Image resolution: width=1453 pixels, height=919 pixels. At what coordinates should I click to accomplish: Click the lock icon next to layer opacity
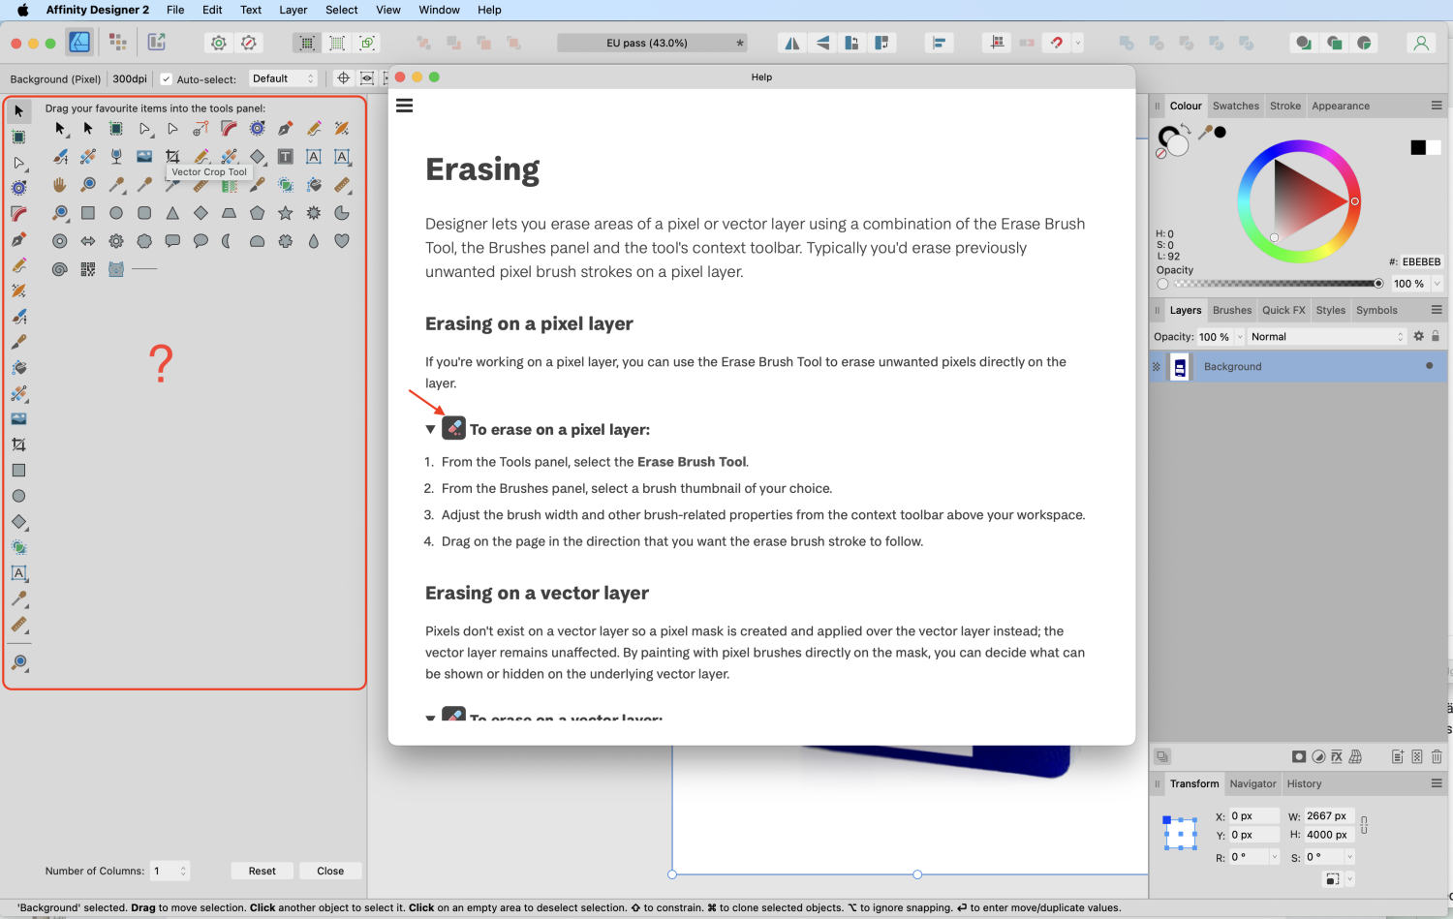tap(1436, 336)
